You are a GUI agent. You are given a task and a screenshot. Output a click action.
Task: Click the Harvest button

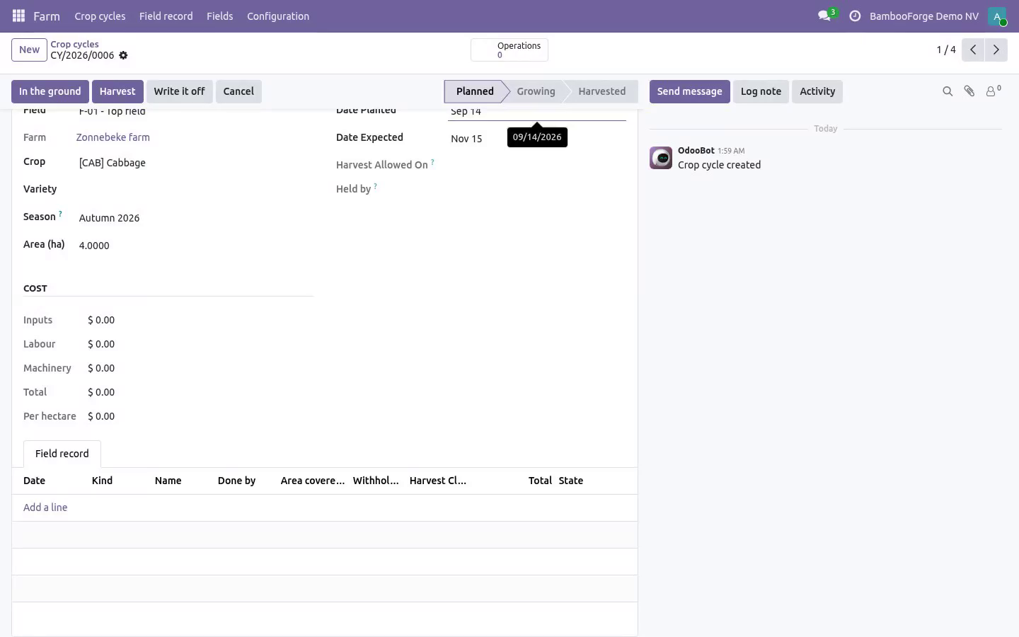tap(117, 91)
